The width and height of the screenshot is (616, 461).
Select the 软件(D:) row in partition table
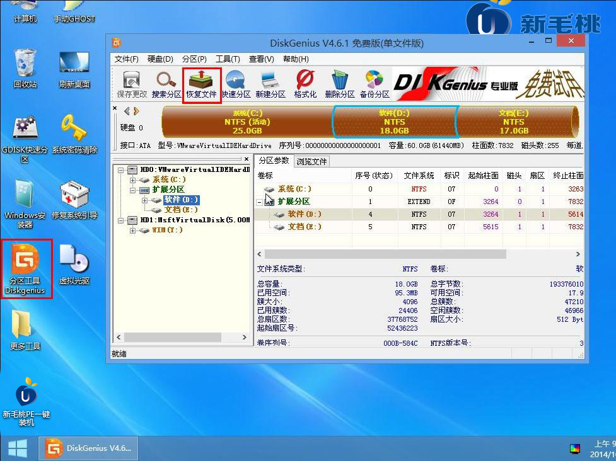419,214
